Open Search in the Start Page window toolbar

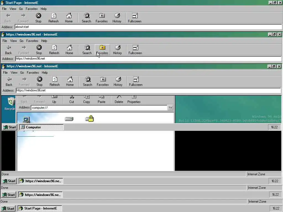point(87,18)
